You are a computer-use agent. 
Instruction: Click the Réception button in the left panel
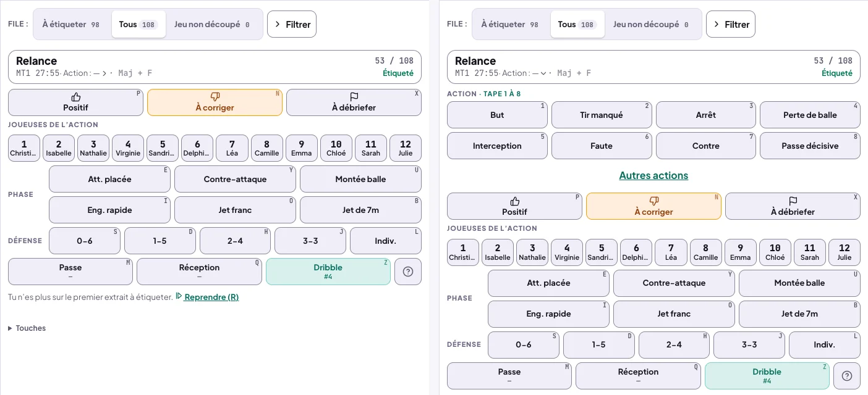199,272
